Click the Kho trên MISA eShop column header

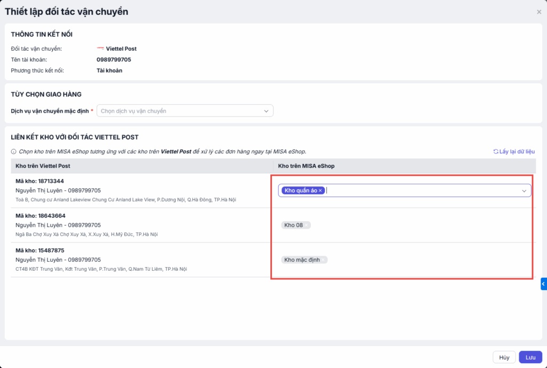306,166
